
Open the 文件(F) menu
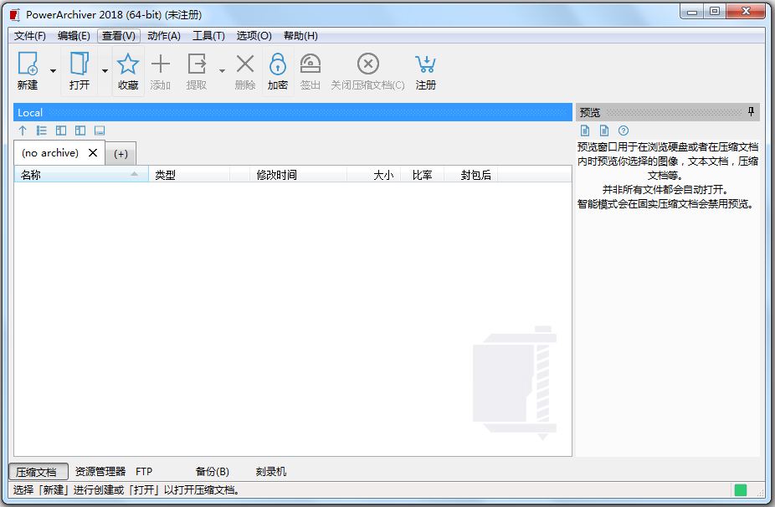point(29,36)
